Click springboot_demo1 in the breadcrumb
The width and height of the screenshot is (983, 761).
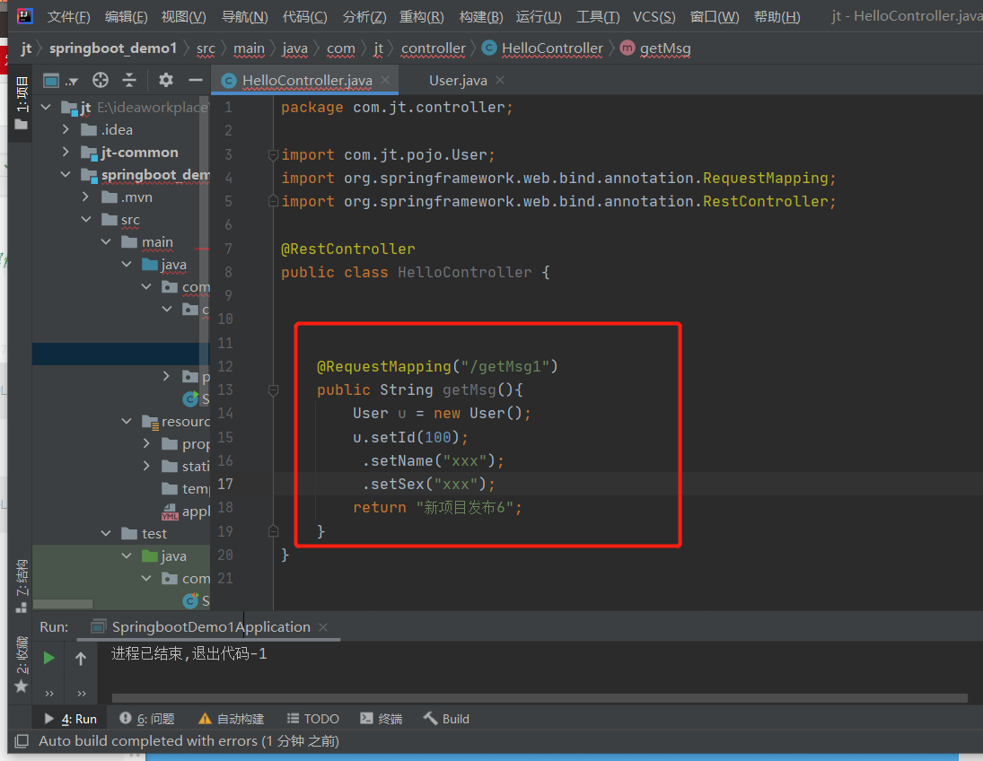pos(113,48)
